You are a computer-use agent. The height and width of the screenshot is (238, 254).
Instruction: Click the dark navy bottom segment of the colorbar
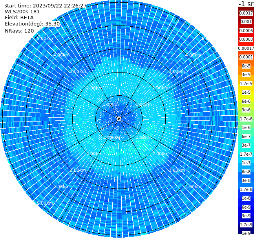tap(246, 229)
